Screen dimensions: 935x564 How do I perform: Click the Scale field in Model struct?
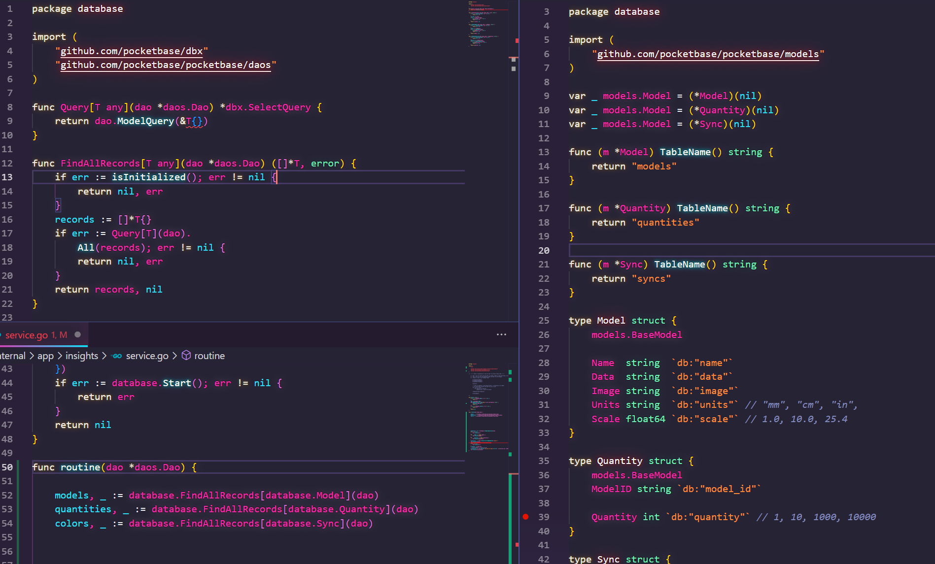(x=606, y=419)
